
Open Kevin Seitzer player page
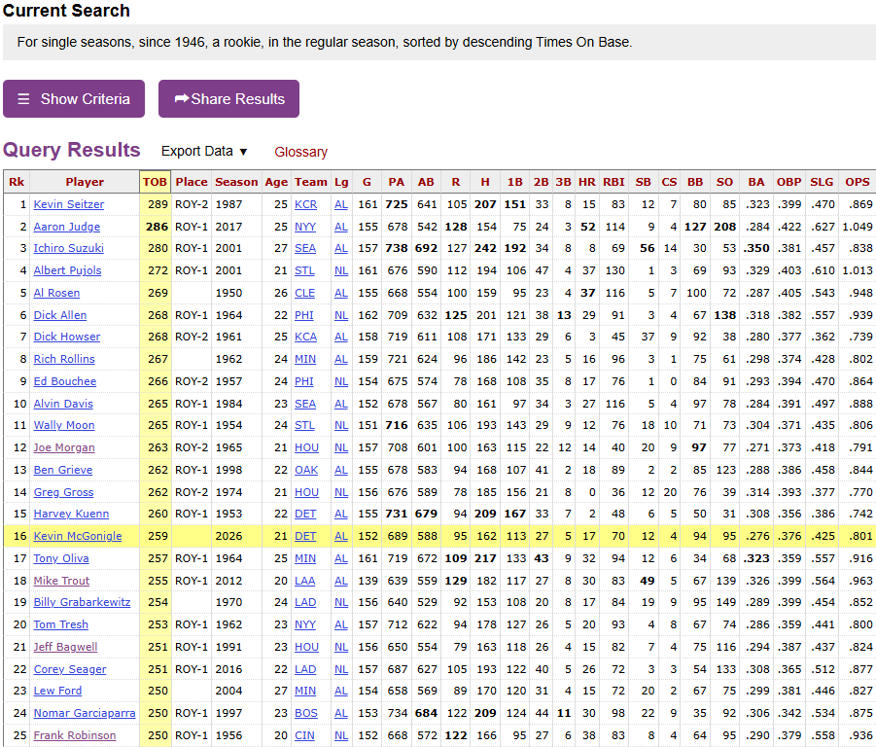(x=69, y=204)
